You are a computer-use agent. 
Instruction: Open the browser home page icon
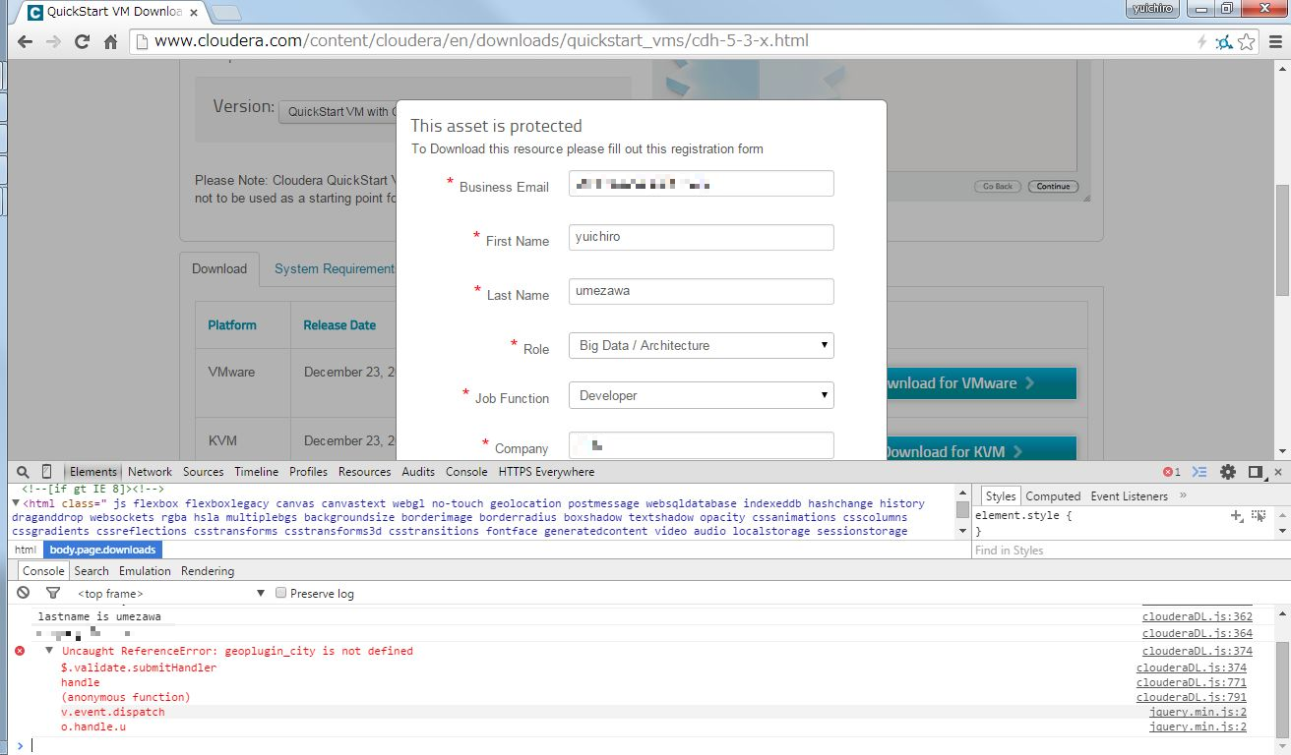(x=110, y=41)
